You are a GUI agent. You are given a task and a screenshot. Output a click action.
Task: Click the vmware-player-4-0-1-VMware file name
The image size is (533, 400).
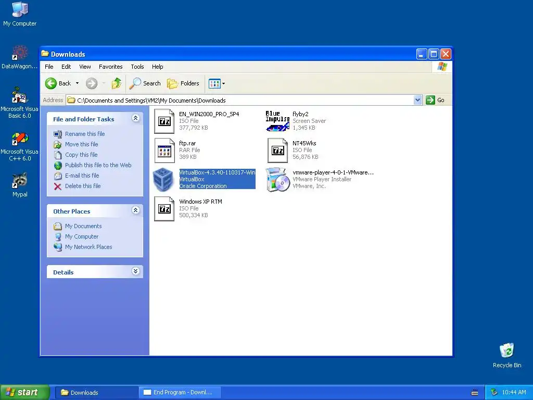[x=333, y=172]
